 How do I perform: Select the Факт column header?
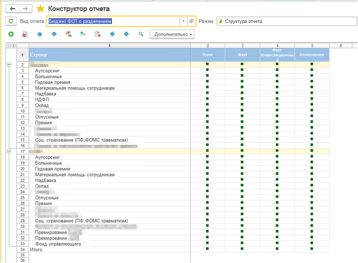coord(243,55)
